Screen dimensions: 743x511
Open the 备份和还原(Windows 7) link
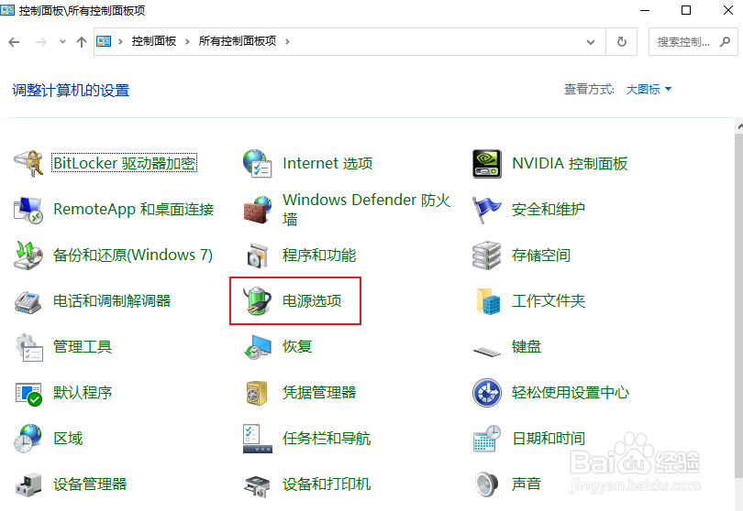(133, 255)
